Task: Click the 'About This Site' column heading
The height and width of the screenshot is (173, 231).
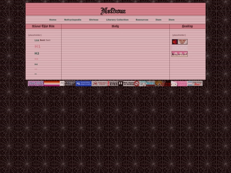Action: coord(43,26)
